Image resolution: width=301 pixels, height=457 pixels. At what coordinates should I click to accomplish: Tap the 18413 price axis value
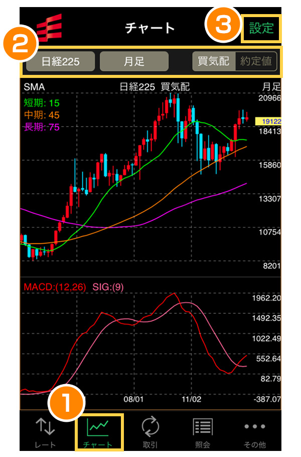point(269,131)
